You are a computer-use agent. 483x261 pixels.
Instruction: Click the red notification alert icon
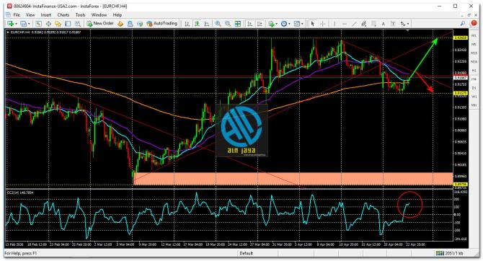click(474, 23)
